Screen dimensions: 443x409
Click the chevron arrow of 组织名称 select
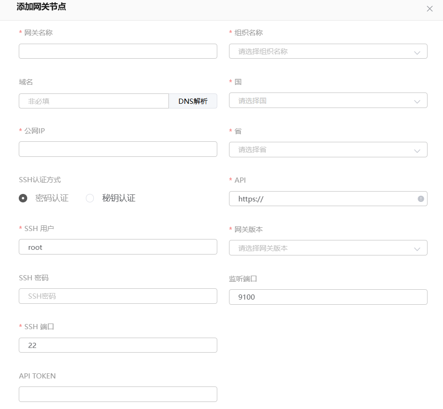pyautogui.click(x=417, y=52)
